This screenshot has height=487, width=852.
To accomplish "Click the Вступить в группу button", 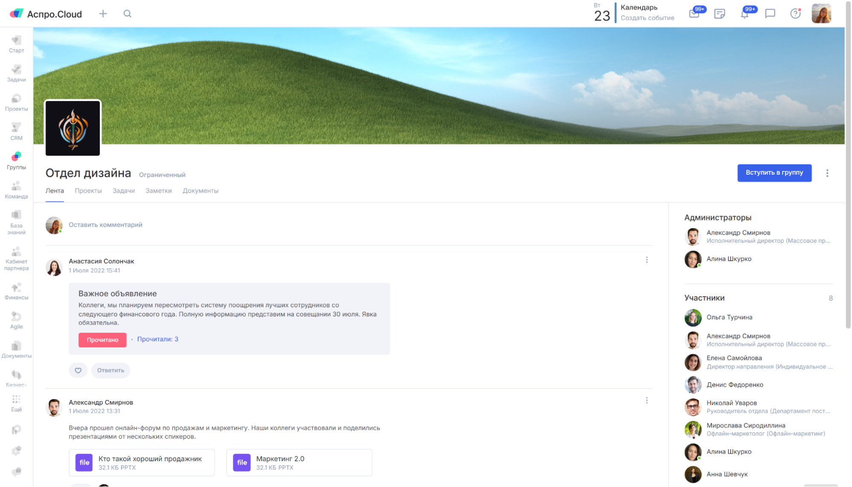I will pos(774,173).
